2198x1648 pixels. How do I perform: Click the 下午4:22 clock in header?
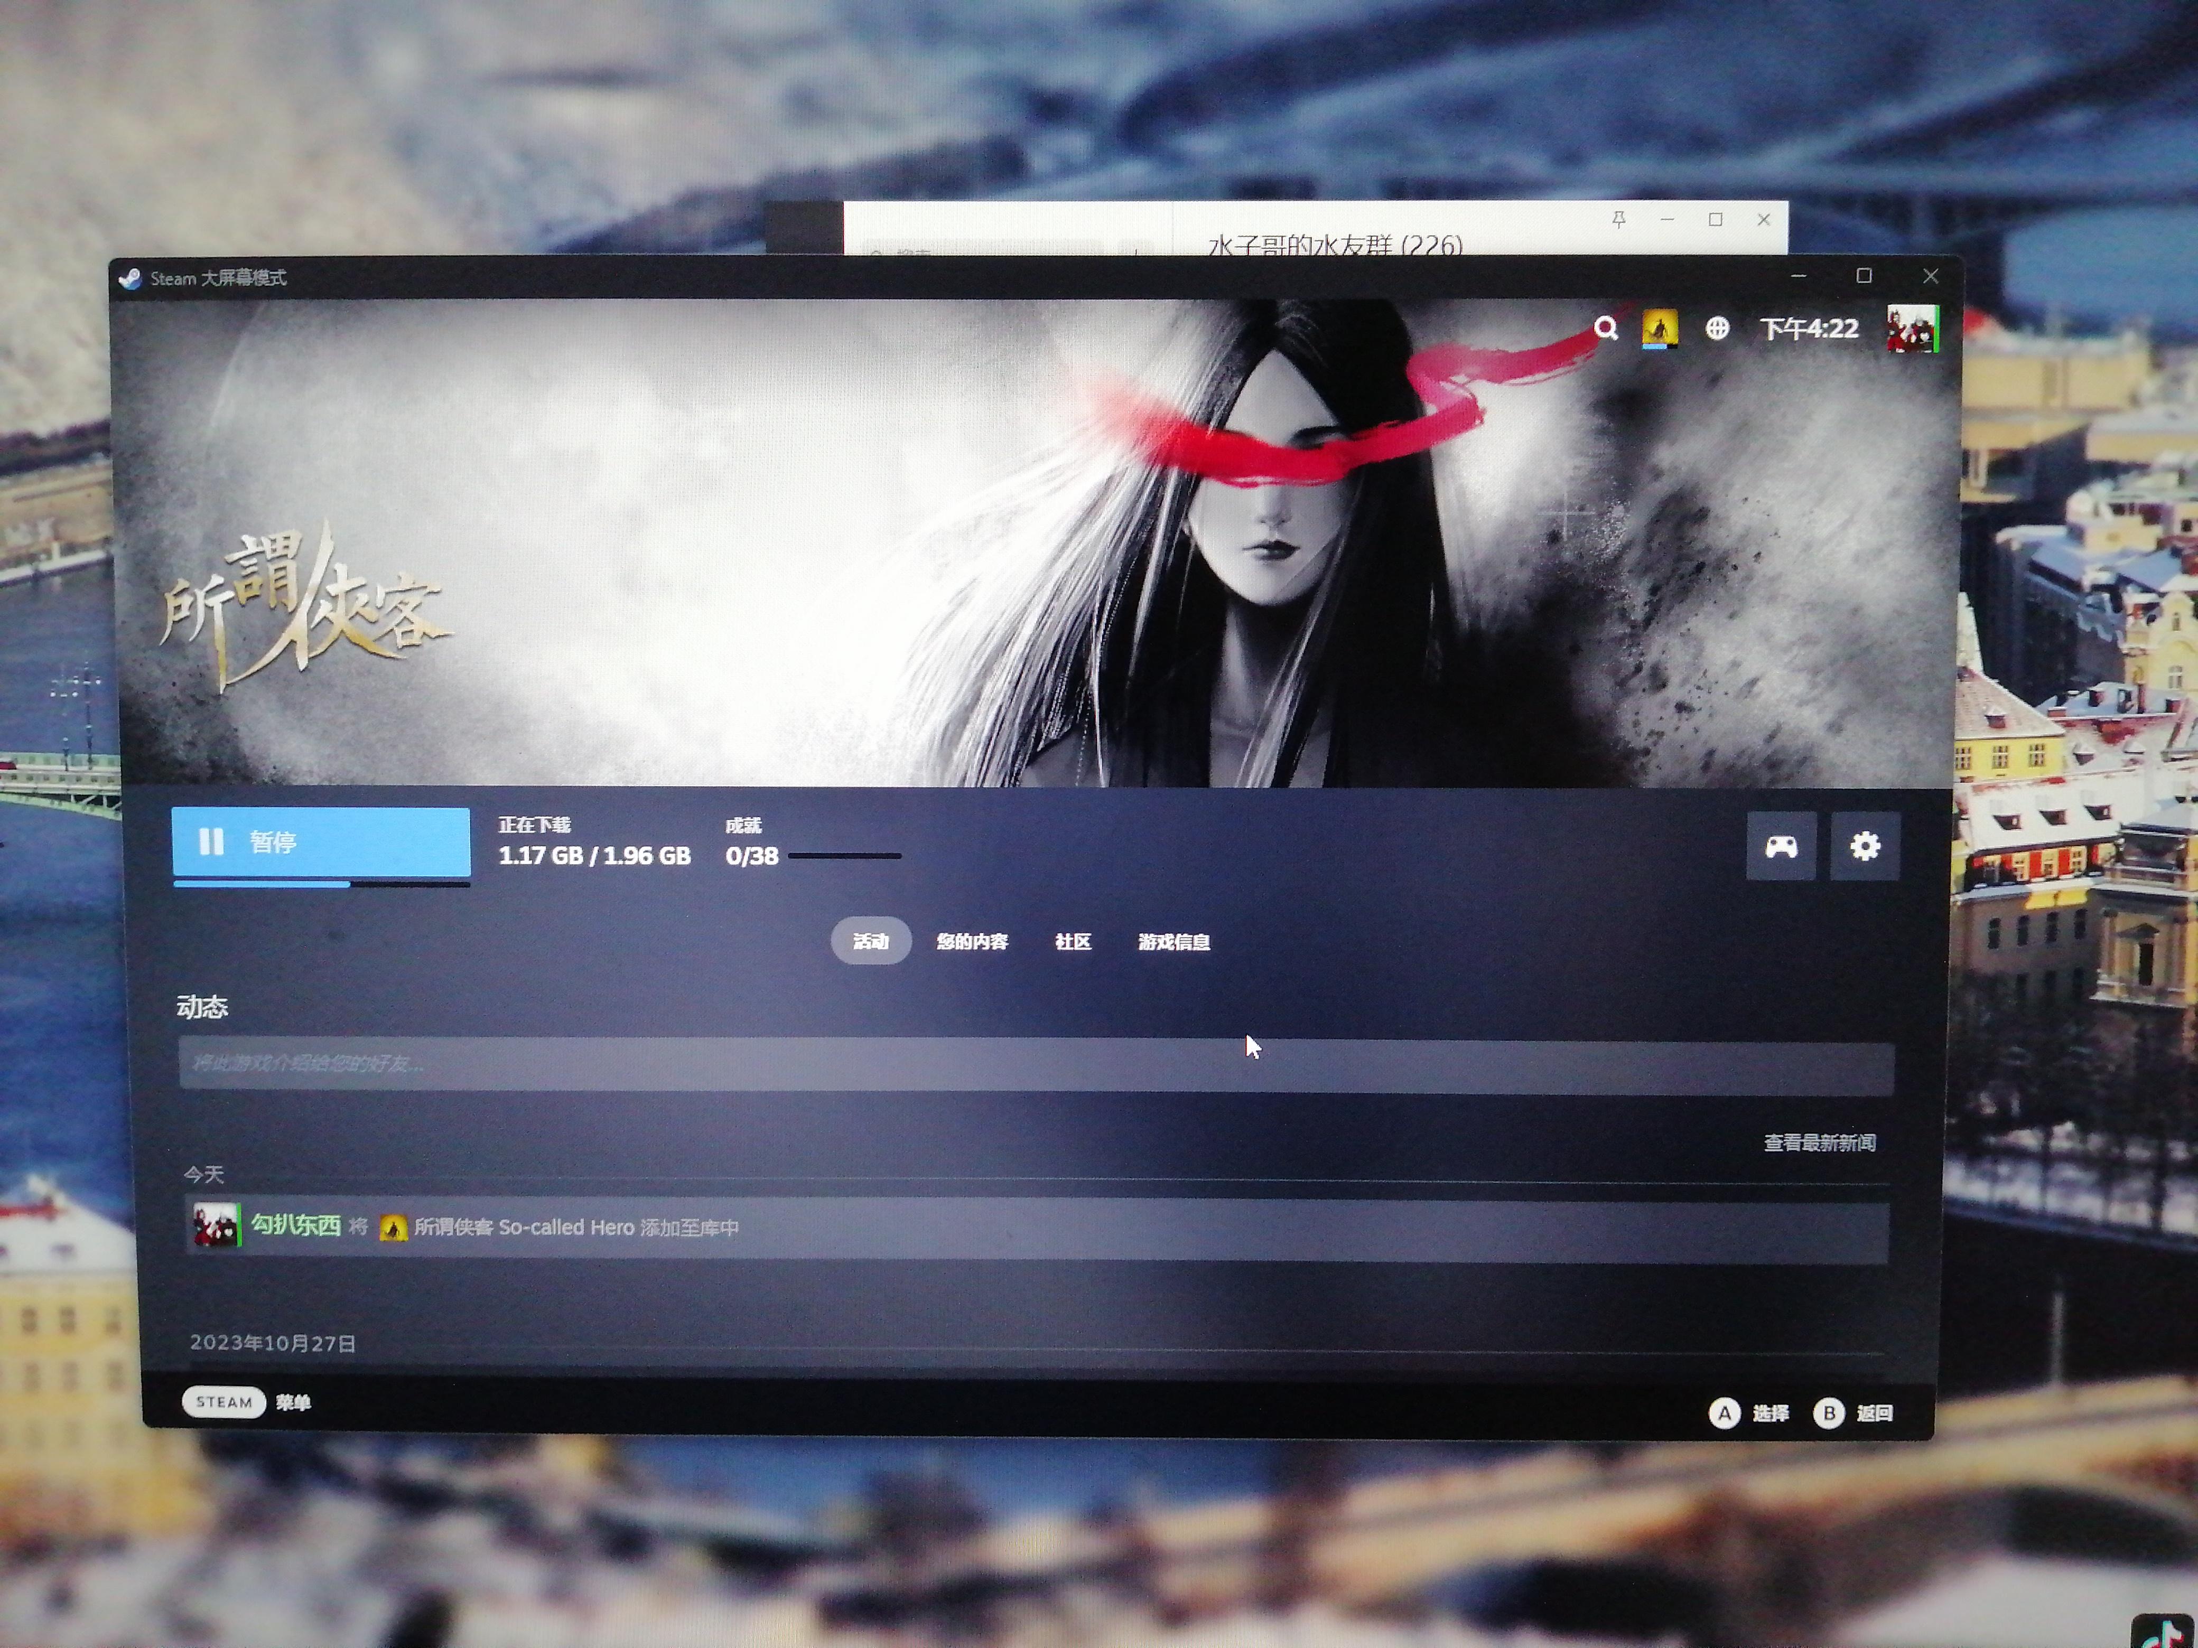tap(1809, 329)
